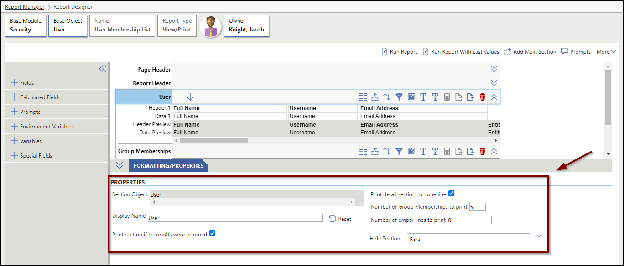
Task: Expand the Page Header section chevron
Action: (x=494, y=69)
